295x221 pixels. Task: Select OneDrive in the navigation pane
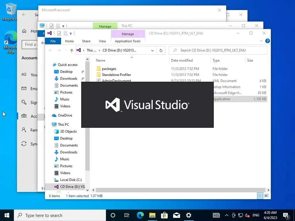click(x=65, y=115)
